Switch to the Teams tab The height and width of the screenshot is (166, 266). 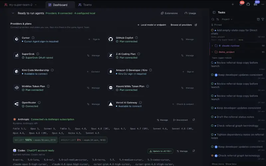pyautogui.click(x=85, y=5)
